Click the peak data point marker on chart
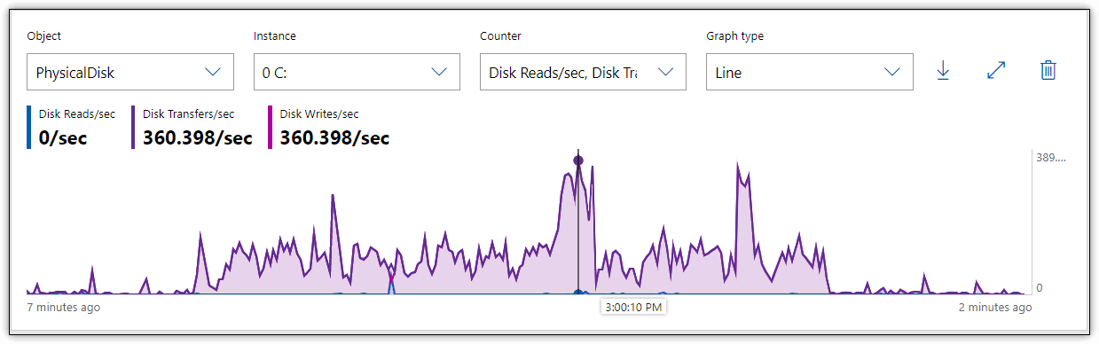The height and width of the screenshot is (344, 1099). pyautogui.click(x=578, y=160)
